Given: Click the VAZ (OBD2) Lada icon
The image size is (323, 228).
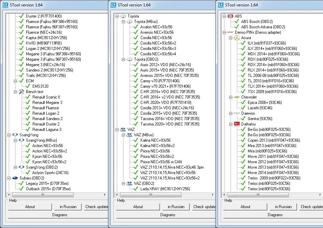Looking at the screenshot, I should (130, 183).
